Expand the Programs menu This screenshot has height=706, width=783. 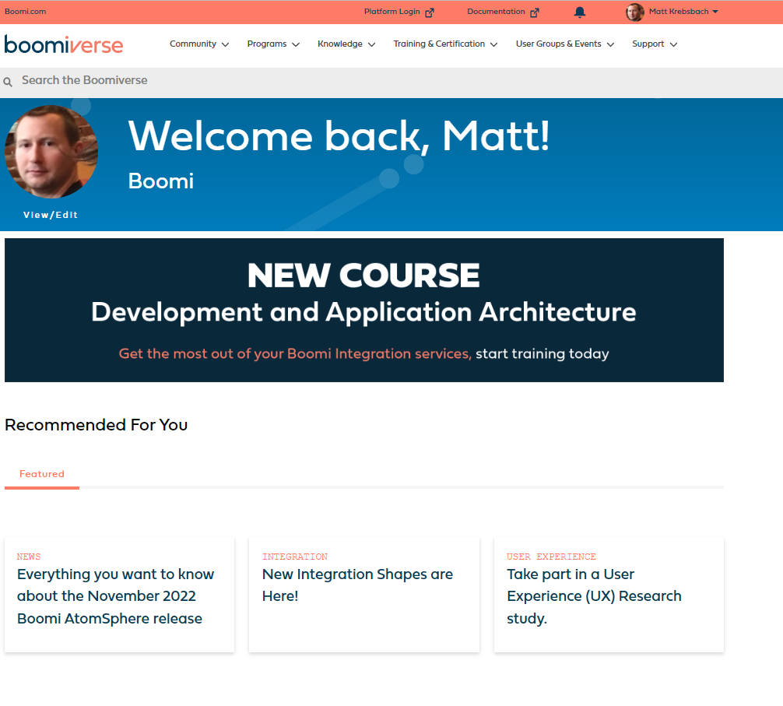click(273, 44)
